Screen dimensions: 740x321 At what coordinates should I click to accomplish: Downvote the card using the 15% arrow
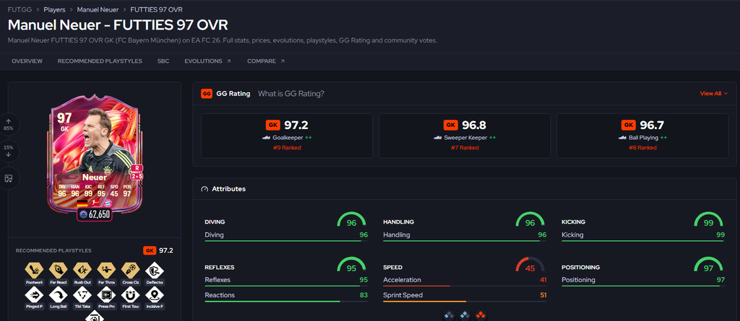pos(9,151)
